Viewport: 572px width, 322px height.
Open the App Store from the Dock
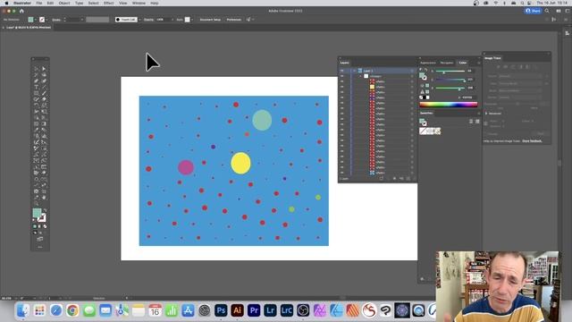tap(188, 310)
